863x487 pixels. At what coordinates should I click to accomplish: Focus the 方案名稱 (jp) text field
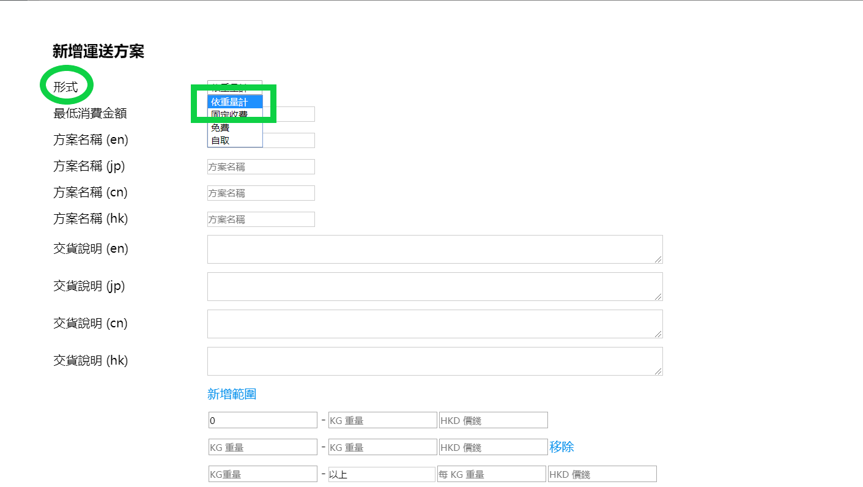point(261,167)
